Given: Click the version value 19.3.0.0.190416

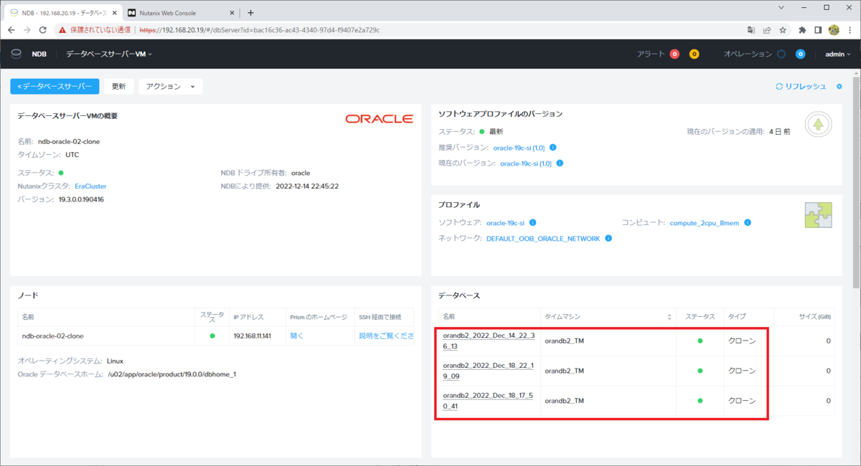Looking at the screenshot, I should tap(81, 199).
